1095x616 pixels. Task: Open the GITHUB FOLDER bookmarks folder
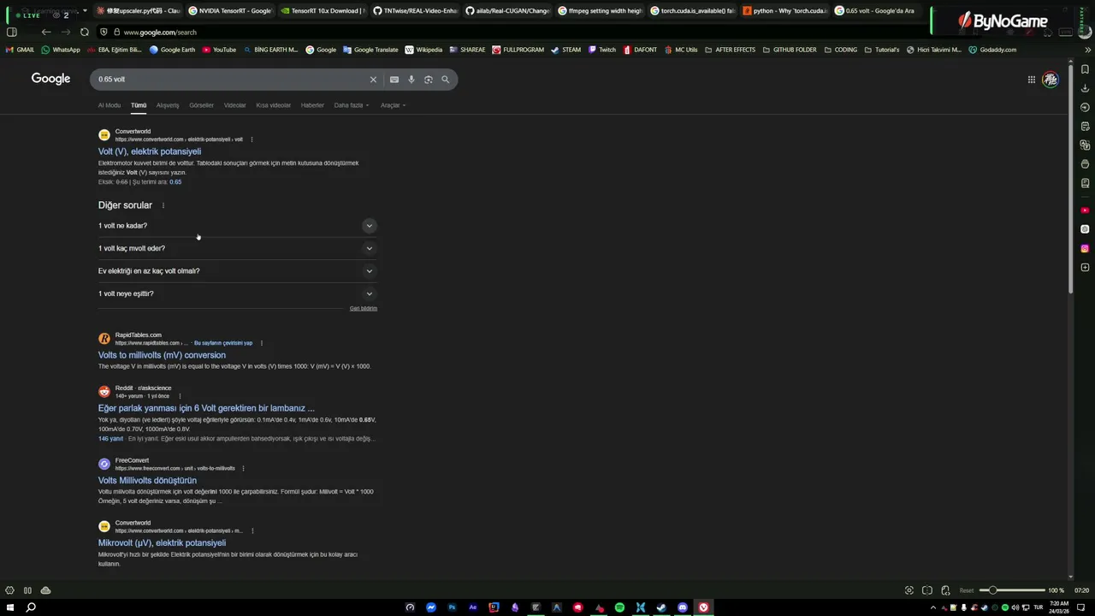(790, 50)
